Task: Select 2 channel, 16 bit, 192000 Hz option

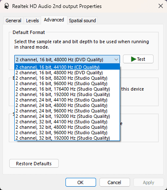Action: [67, 94]
